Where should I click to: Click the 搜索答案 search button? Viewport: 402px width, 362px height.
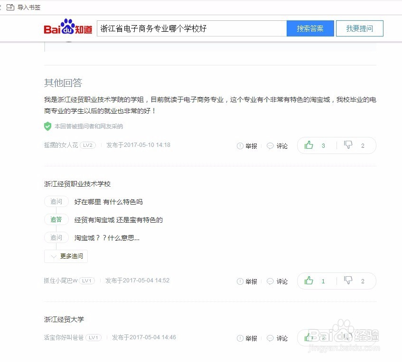pos(310,28)
